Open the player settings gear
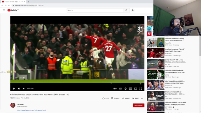 126,89
